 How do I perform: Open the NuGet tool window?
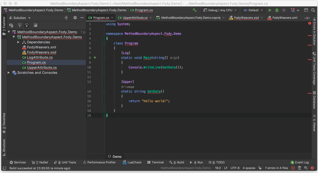point(40,162)
